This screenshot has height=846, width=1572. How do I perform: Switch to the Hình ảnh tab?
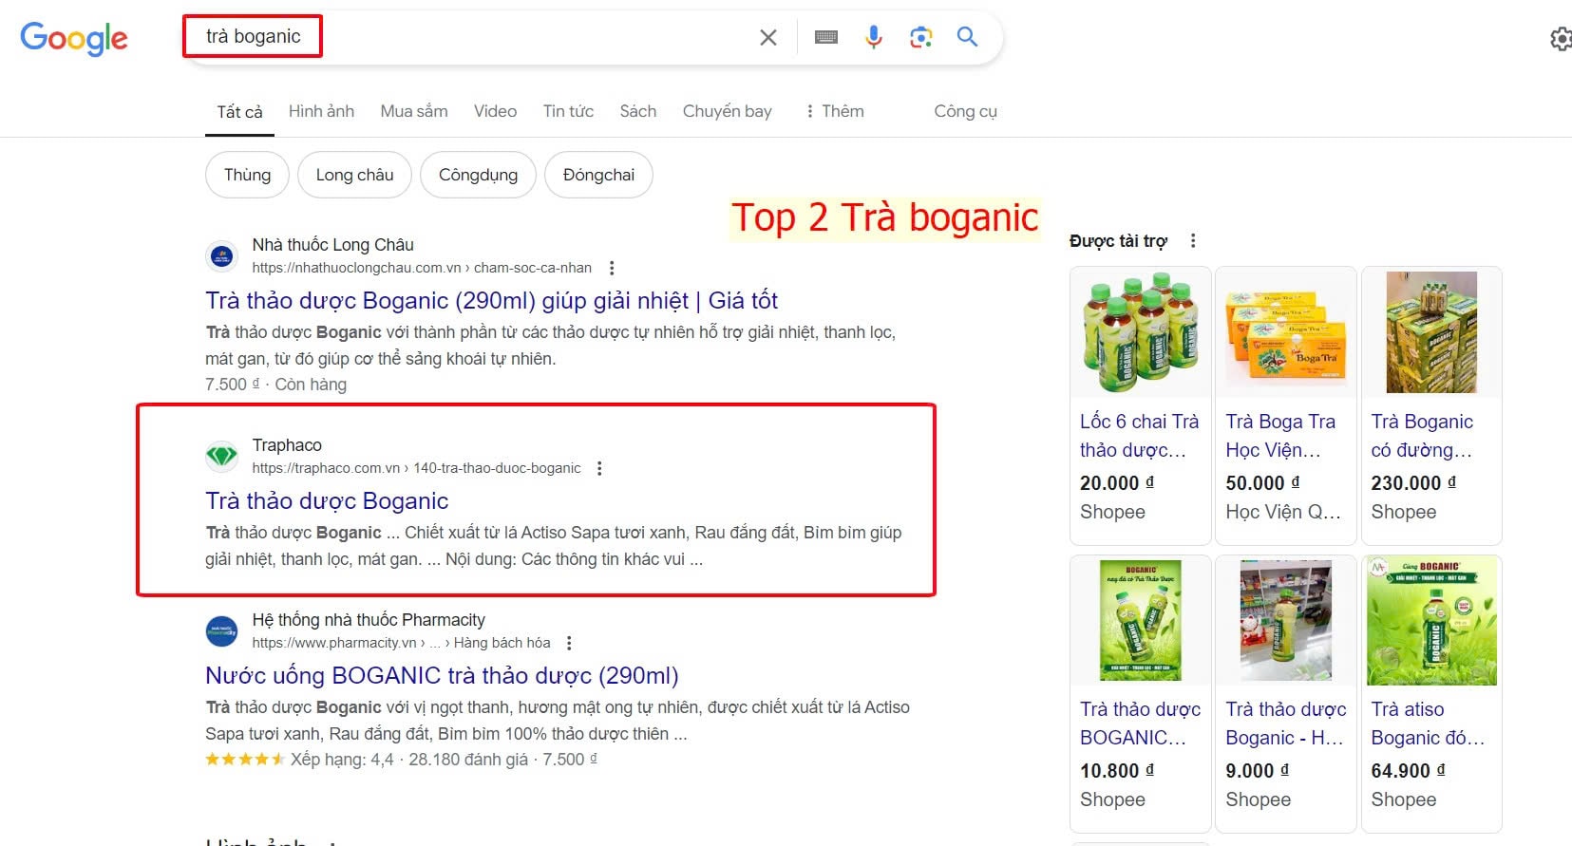tap(321, 111)
